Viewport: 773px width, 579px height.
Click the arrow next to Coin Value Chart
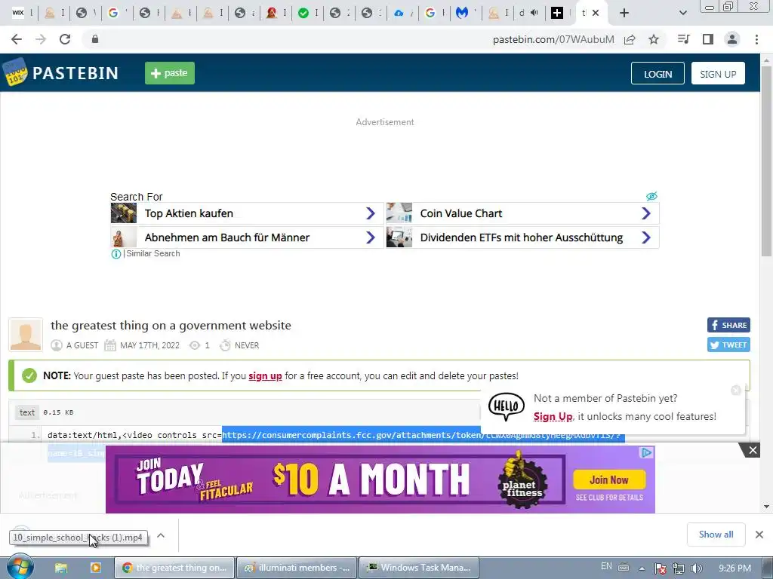click(x=646, y=213)
